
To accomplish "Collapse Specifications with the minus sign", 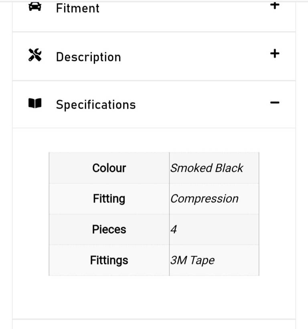I will tap(274, 103).
